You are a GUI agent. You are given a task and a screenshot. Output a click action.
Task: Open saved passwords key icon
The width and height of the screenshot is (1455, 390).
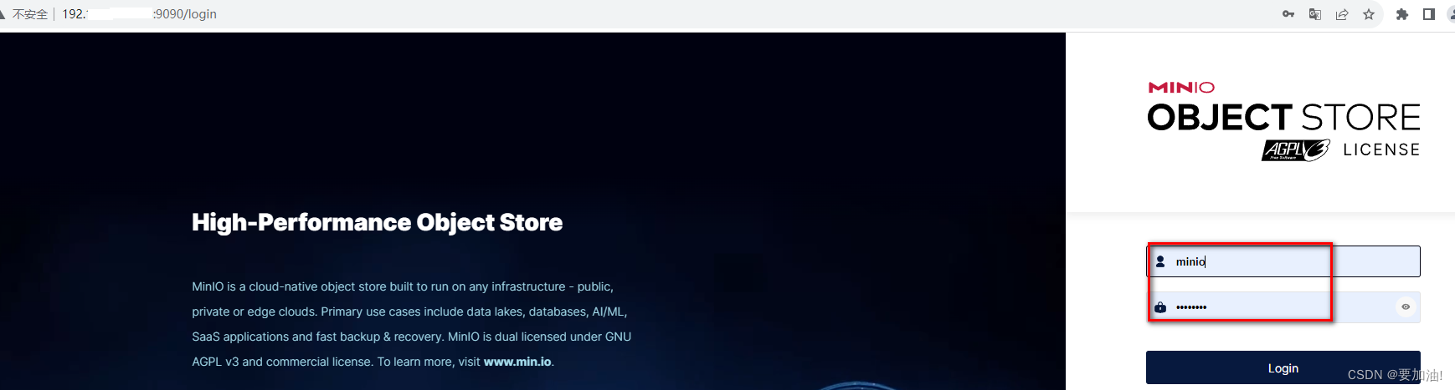pyautogui.click(x=1288, y=14)
